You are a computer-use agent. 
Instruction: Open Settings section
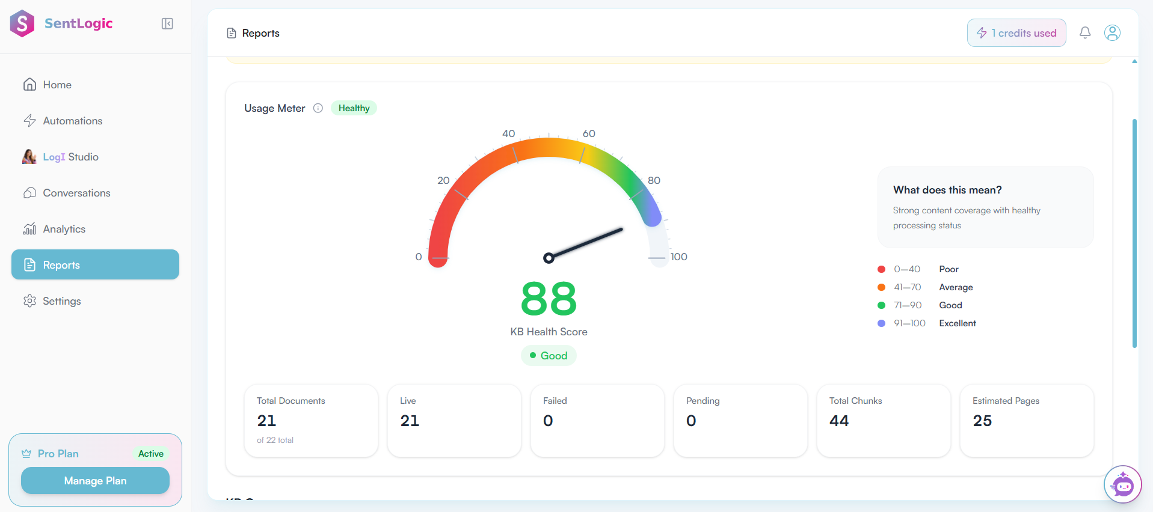pyautogui.click(x=95, y=301)
